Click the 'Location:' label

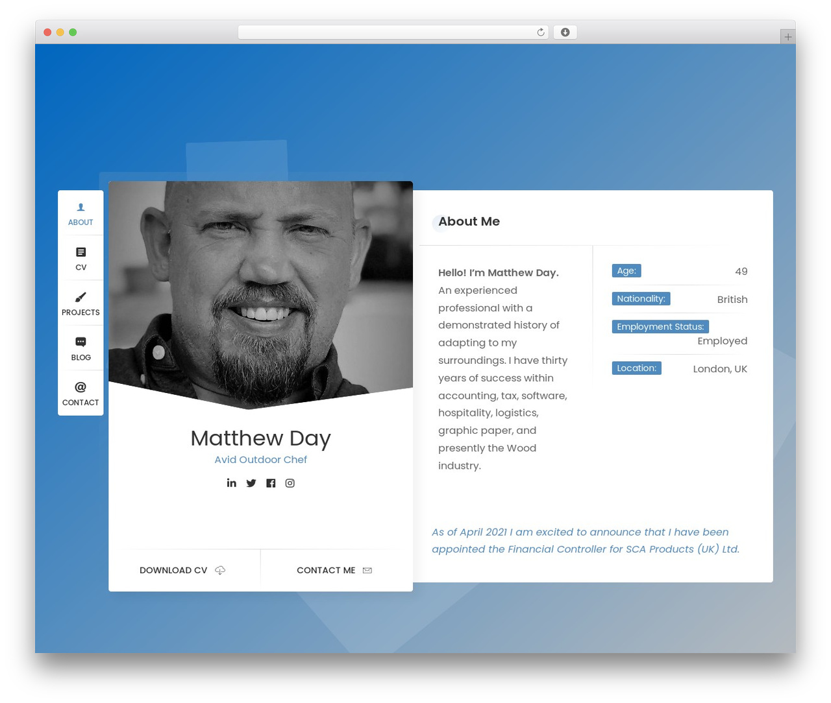pos(636,368)
